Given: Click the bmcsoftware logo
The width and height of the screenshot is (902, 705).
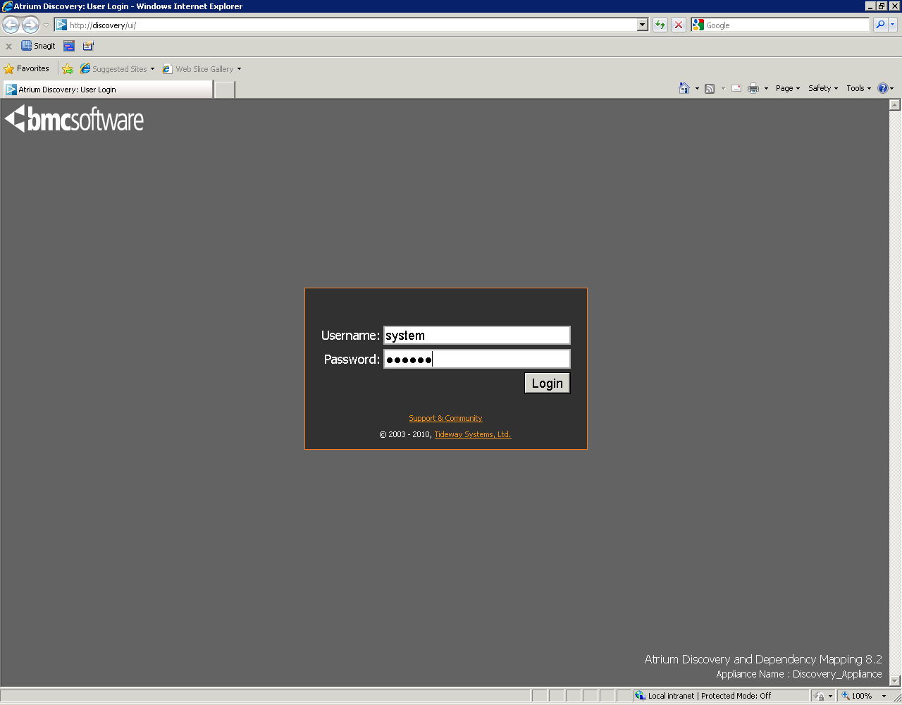Looking at the screenshot, I should tap(75, 119).
